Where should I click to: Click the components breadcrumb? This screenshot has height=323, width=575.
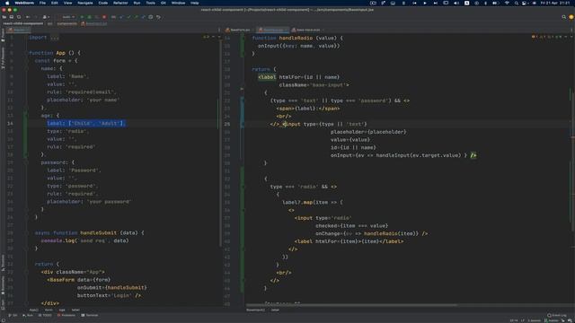(x=67, y=23)
